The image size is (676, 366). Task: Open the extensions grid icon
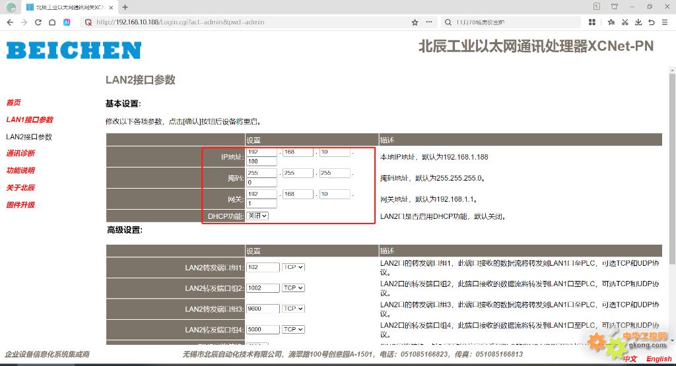pos(592,22)
